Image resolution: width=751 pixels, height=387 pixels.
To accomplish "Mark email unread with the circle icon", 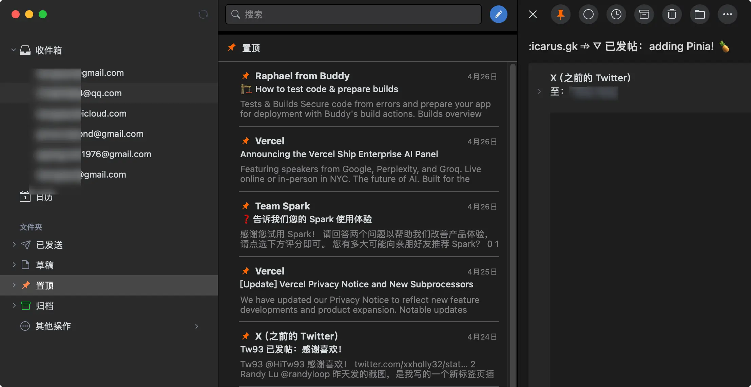I will [x=588, y=14].
